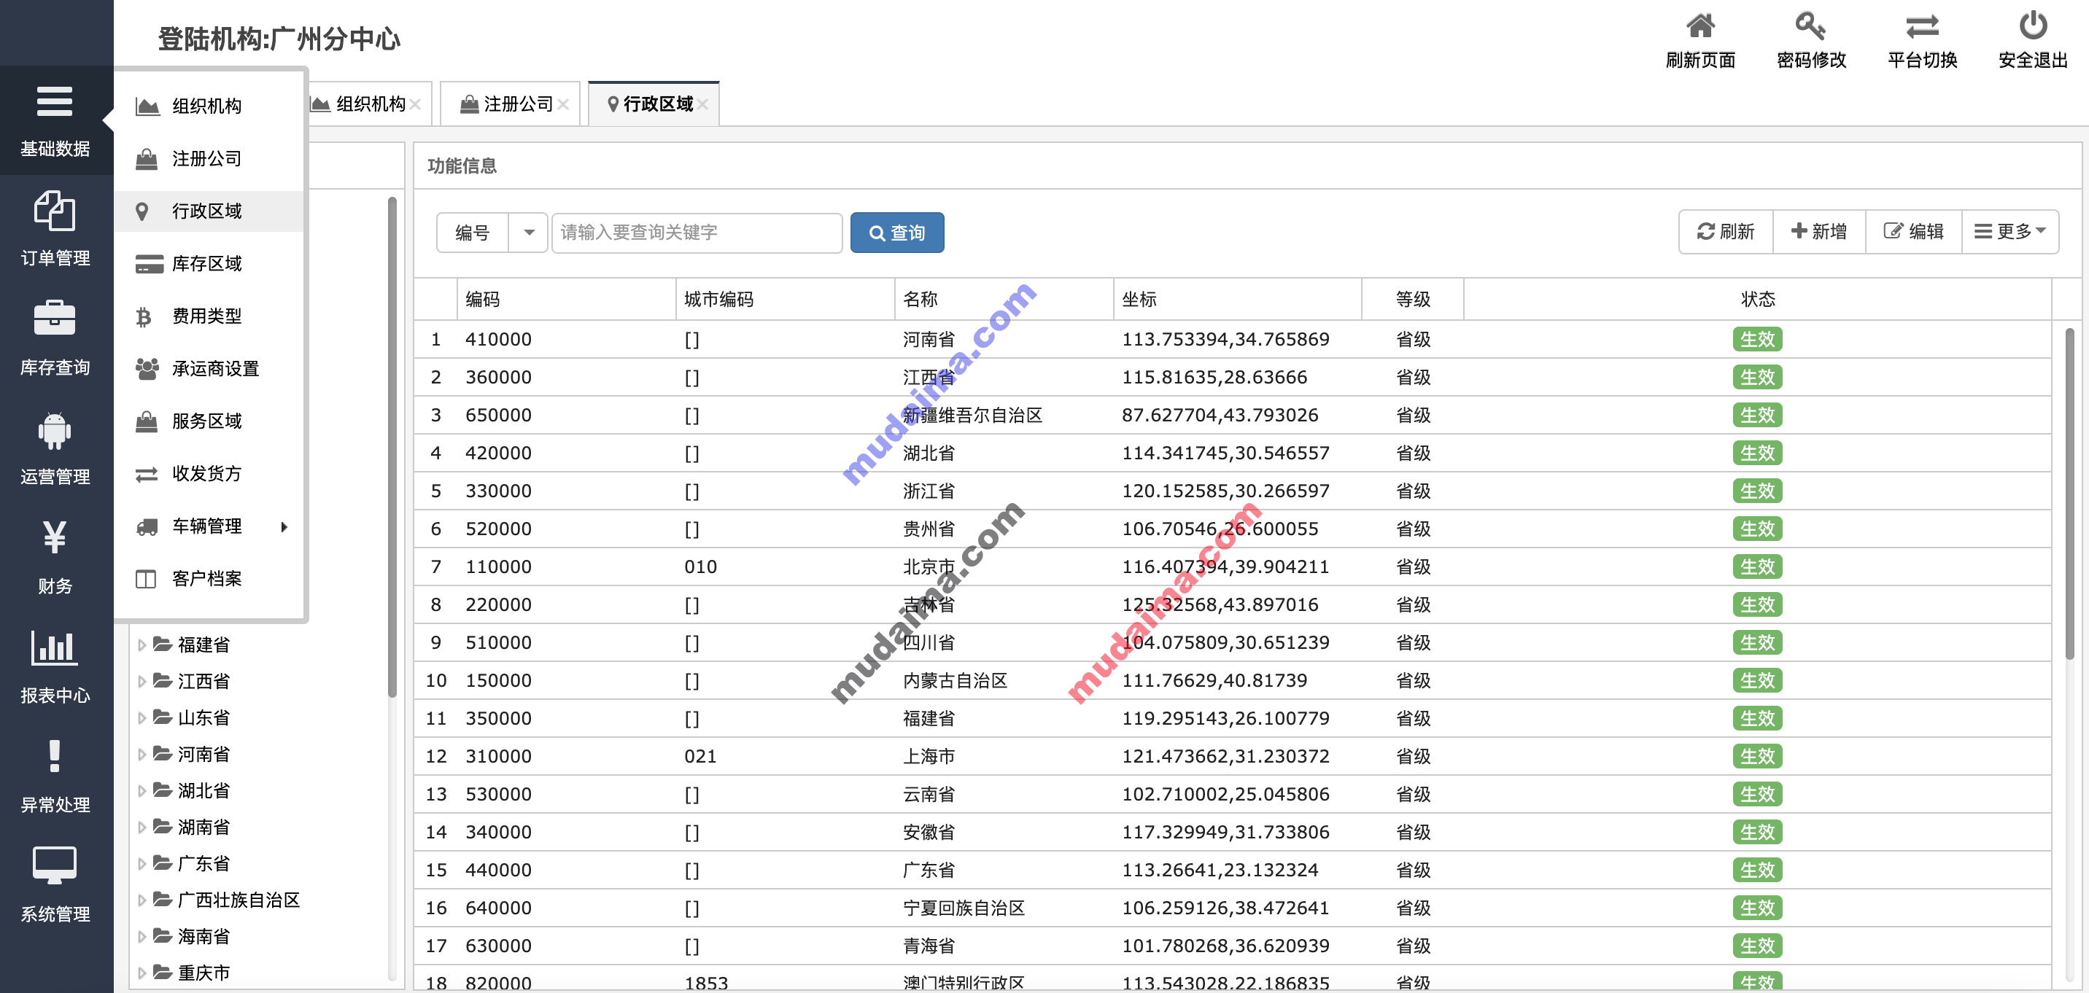Open the 更多 dropdown menu
The width and height of the screenshot is (2089, 993).
(x=2009, y=232)
